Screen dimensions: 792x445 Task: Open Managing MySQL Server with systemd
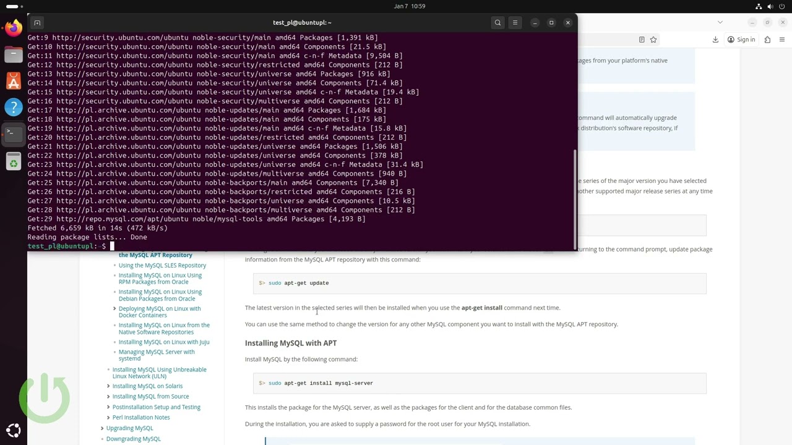[157, 355]
